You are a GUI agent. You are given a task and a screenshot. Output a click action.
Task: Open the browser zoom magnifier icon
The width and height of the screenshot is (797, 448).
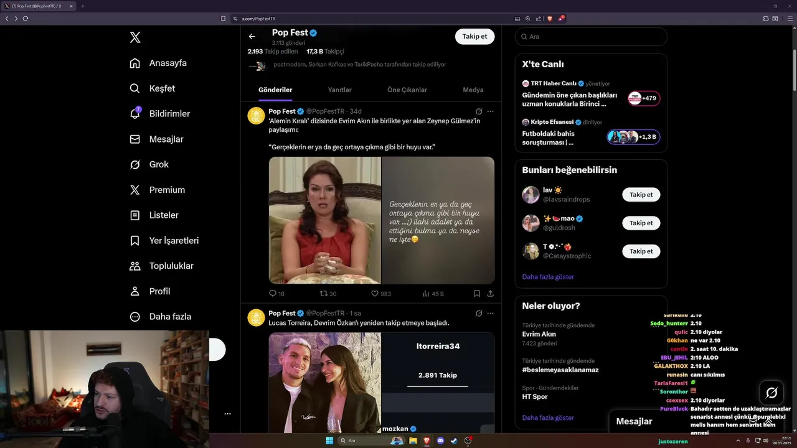tap(528, 19)
